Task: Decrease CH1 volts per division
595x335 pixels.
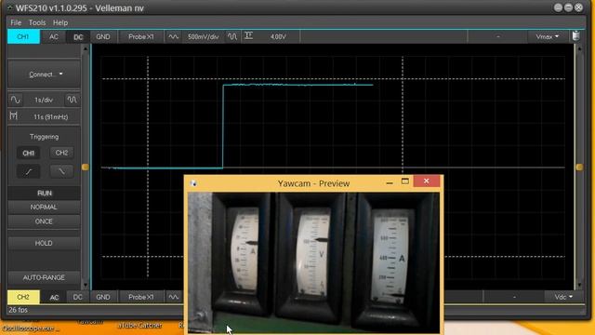Action: click(x=173, y=37)
